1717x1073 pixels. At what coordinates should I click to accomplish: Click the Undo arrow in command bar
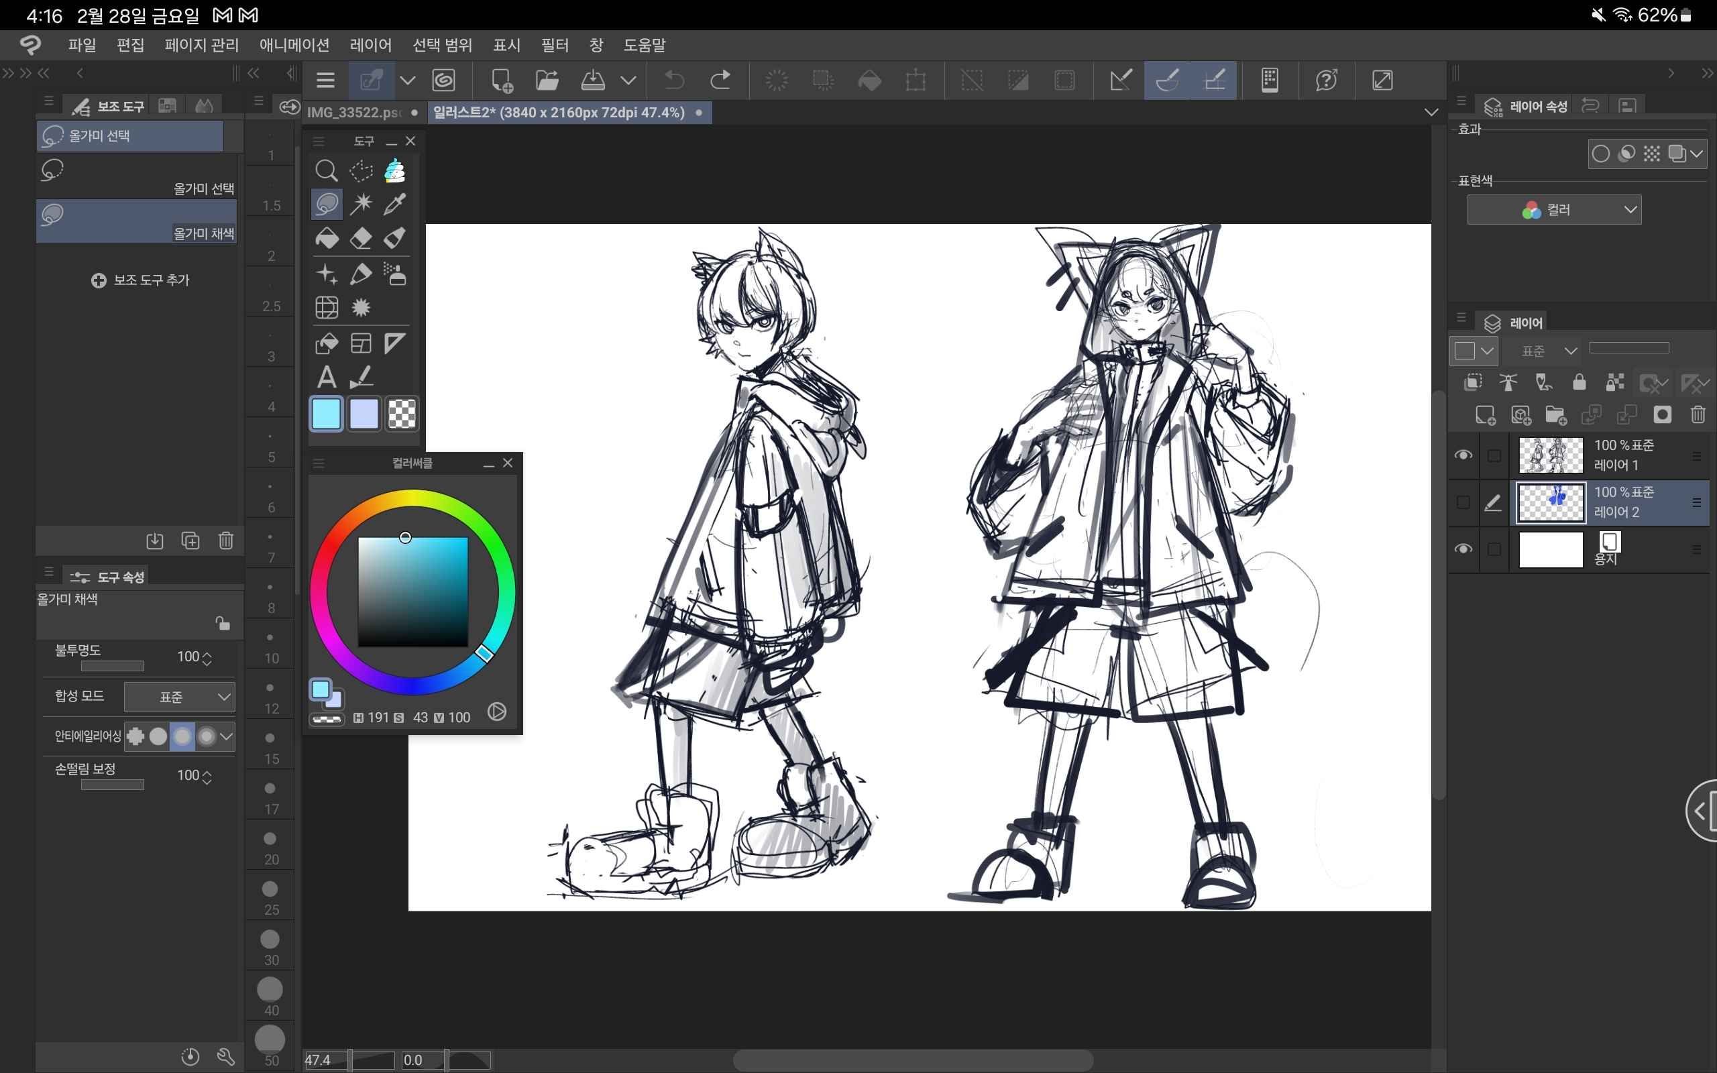[x=674, y=80]
